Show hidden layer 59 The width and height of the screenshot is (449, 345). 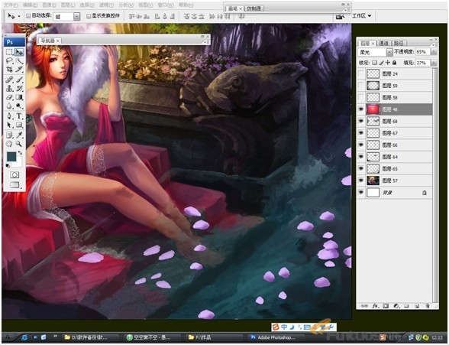pyautogui.click(x=361, y=86)
